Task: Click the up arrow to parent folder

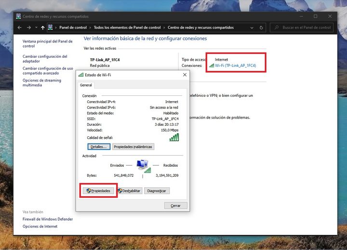Action: (43, 27)
